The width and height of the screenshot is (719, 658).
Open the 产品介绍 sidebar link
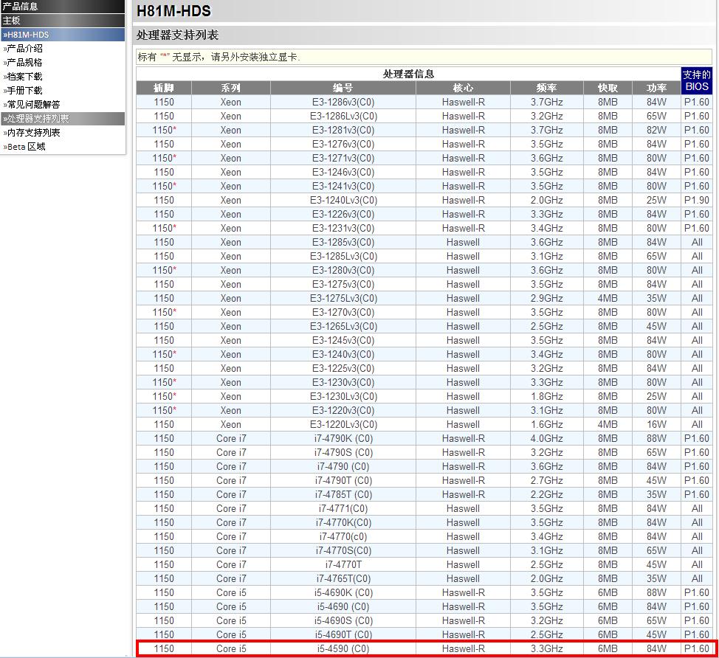(x=24, y=49)
